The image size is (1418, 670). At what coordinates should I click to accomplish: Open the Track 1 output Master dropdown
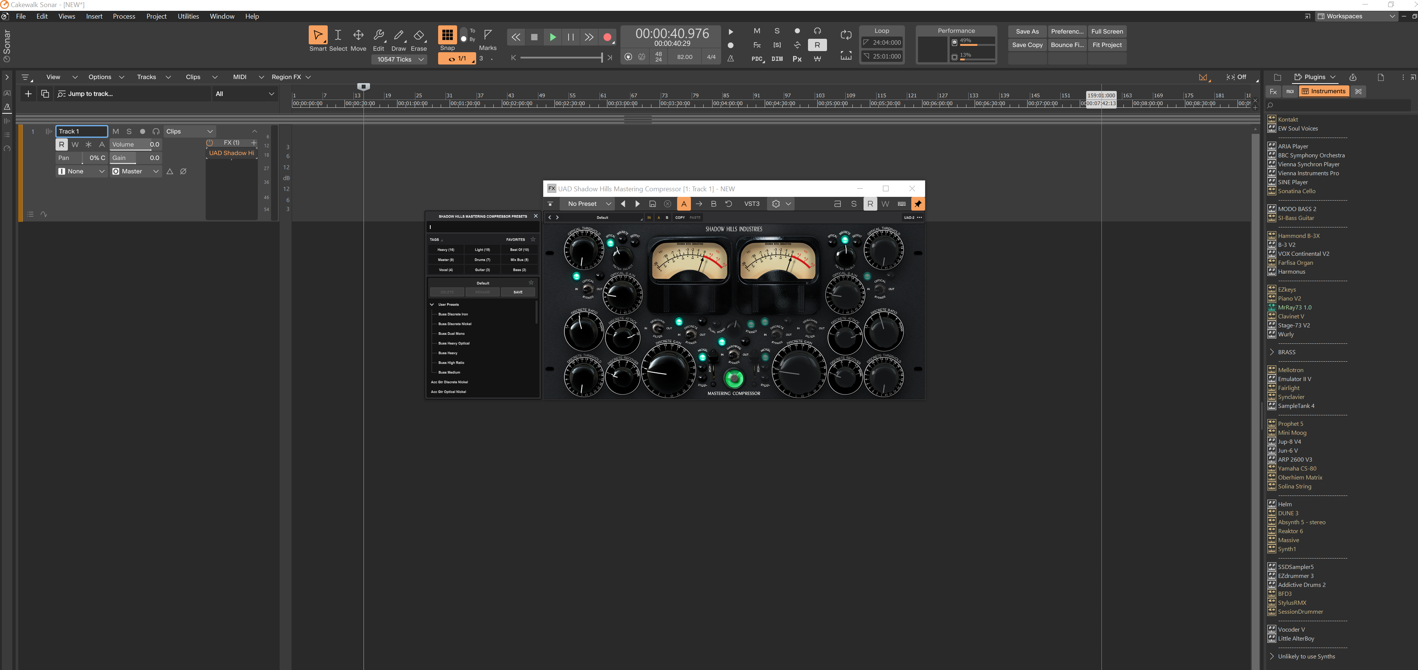(136, 171)
